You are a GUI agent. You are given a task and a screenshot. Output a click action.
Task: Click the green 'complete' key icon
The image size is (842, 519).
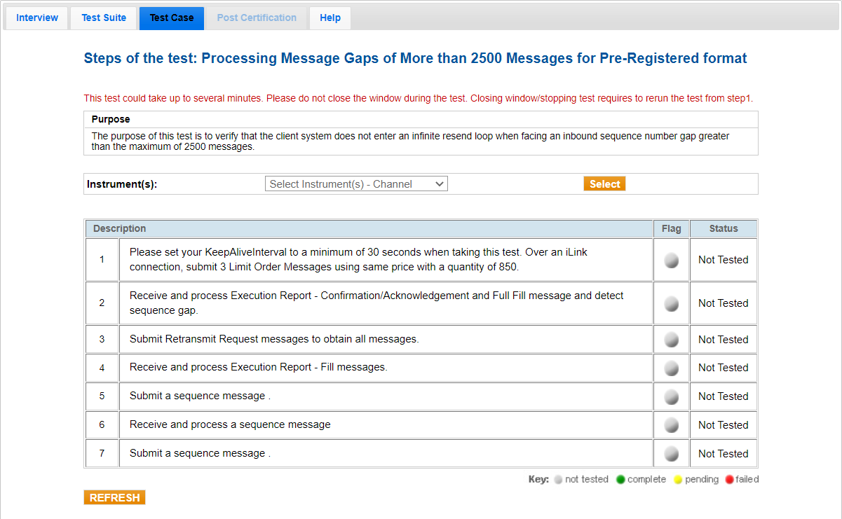620,480
